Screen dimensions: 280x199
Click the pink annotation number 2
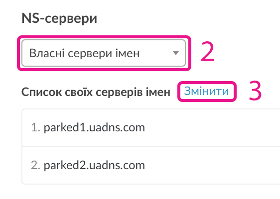207,52
